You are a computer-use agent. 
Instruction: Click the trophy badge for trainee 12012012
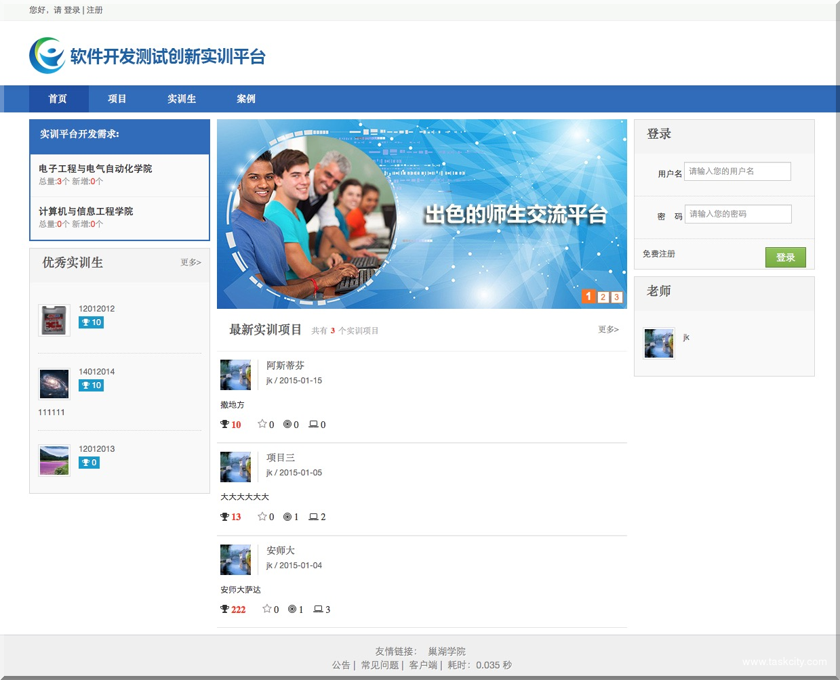pyautogui.click(x=91, y=322)
